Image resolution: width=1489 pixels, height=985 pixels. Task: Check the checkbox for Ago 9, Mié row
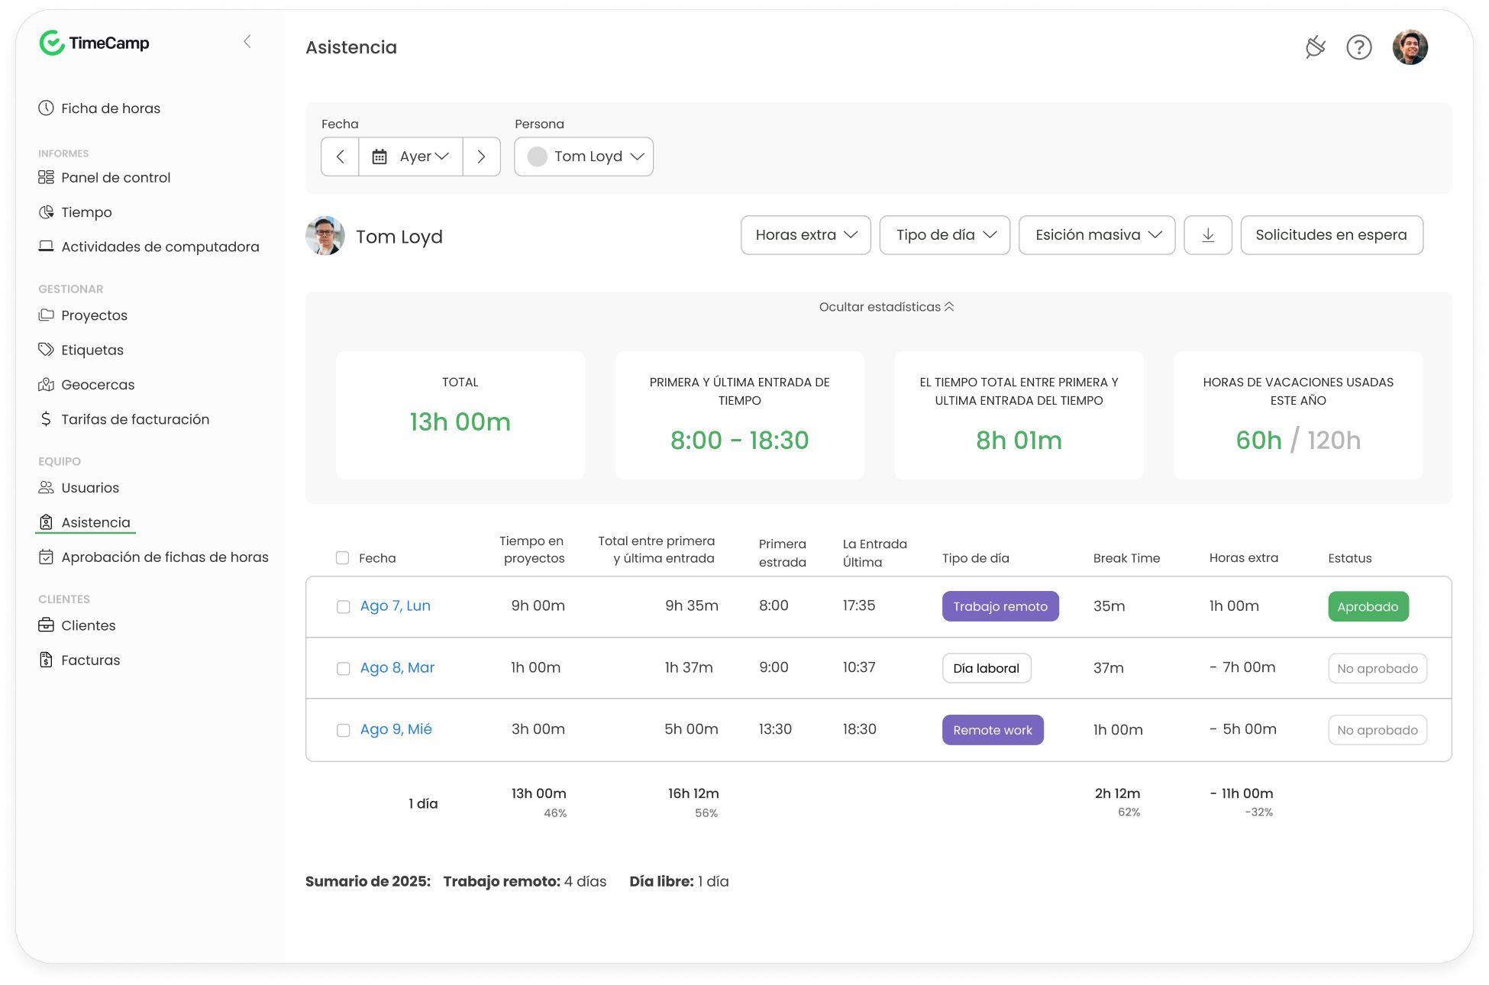(342, 729)
